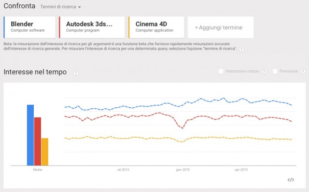The width and height of the screenshot is (309, 192).
Task: Select the Cinema 4D search term card
Action: tap(156, 27)
